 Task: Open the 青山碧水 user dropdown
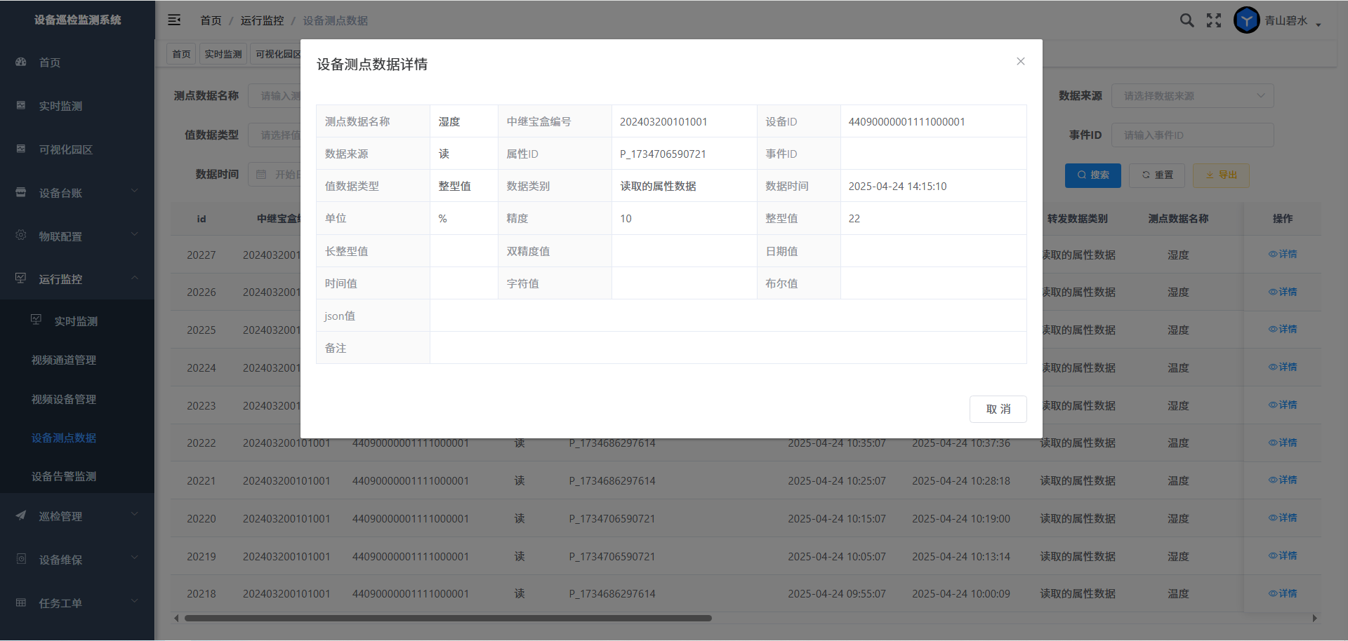click(1293, 21)
